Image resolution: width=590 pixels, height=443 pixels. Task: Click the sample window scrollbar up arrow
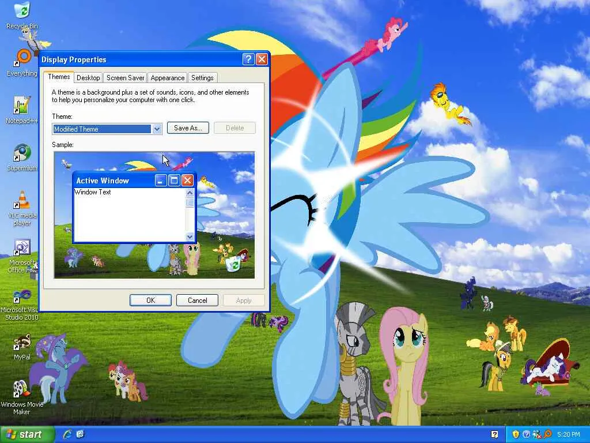tap(190, 193)
